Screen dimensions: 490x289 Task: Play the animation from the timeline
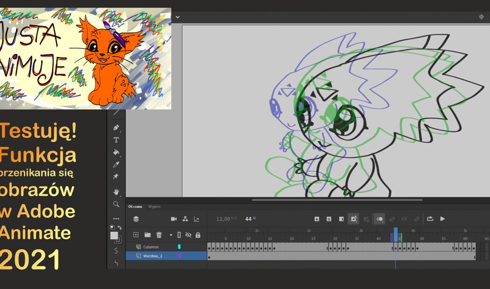(442, 219)
